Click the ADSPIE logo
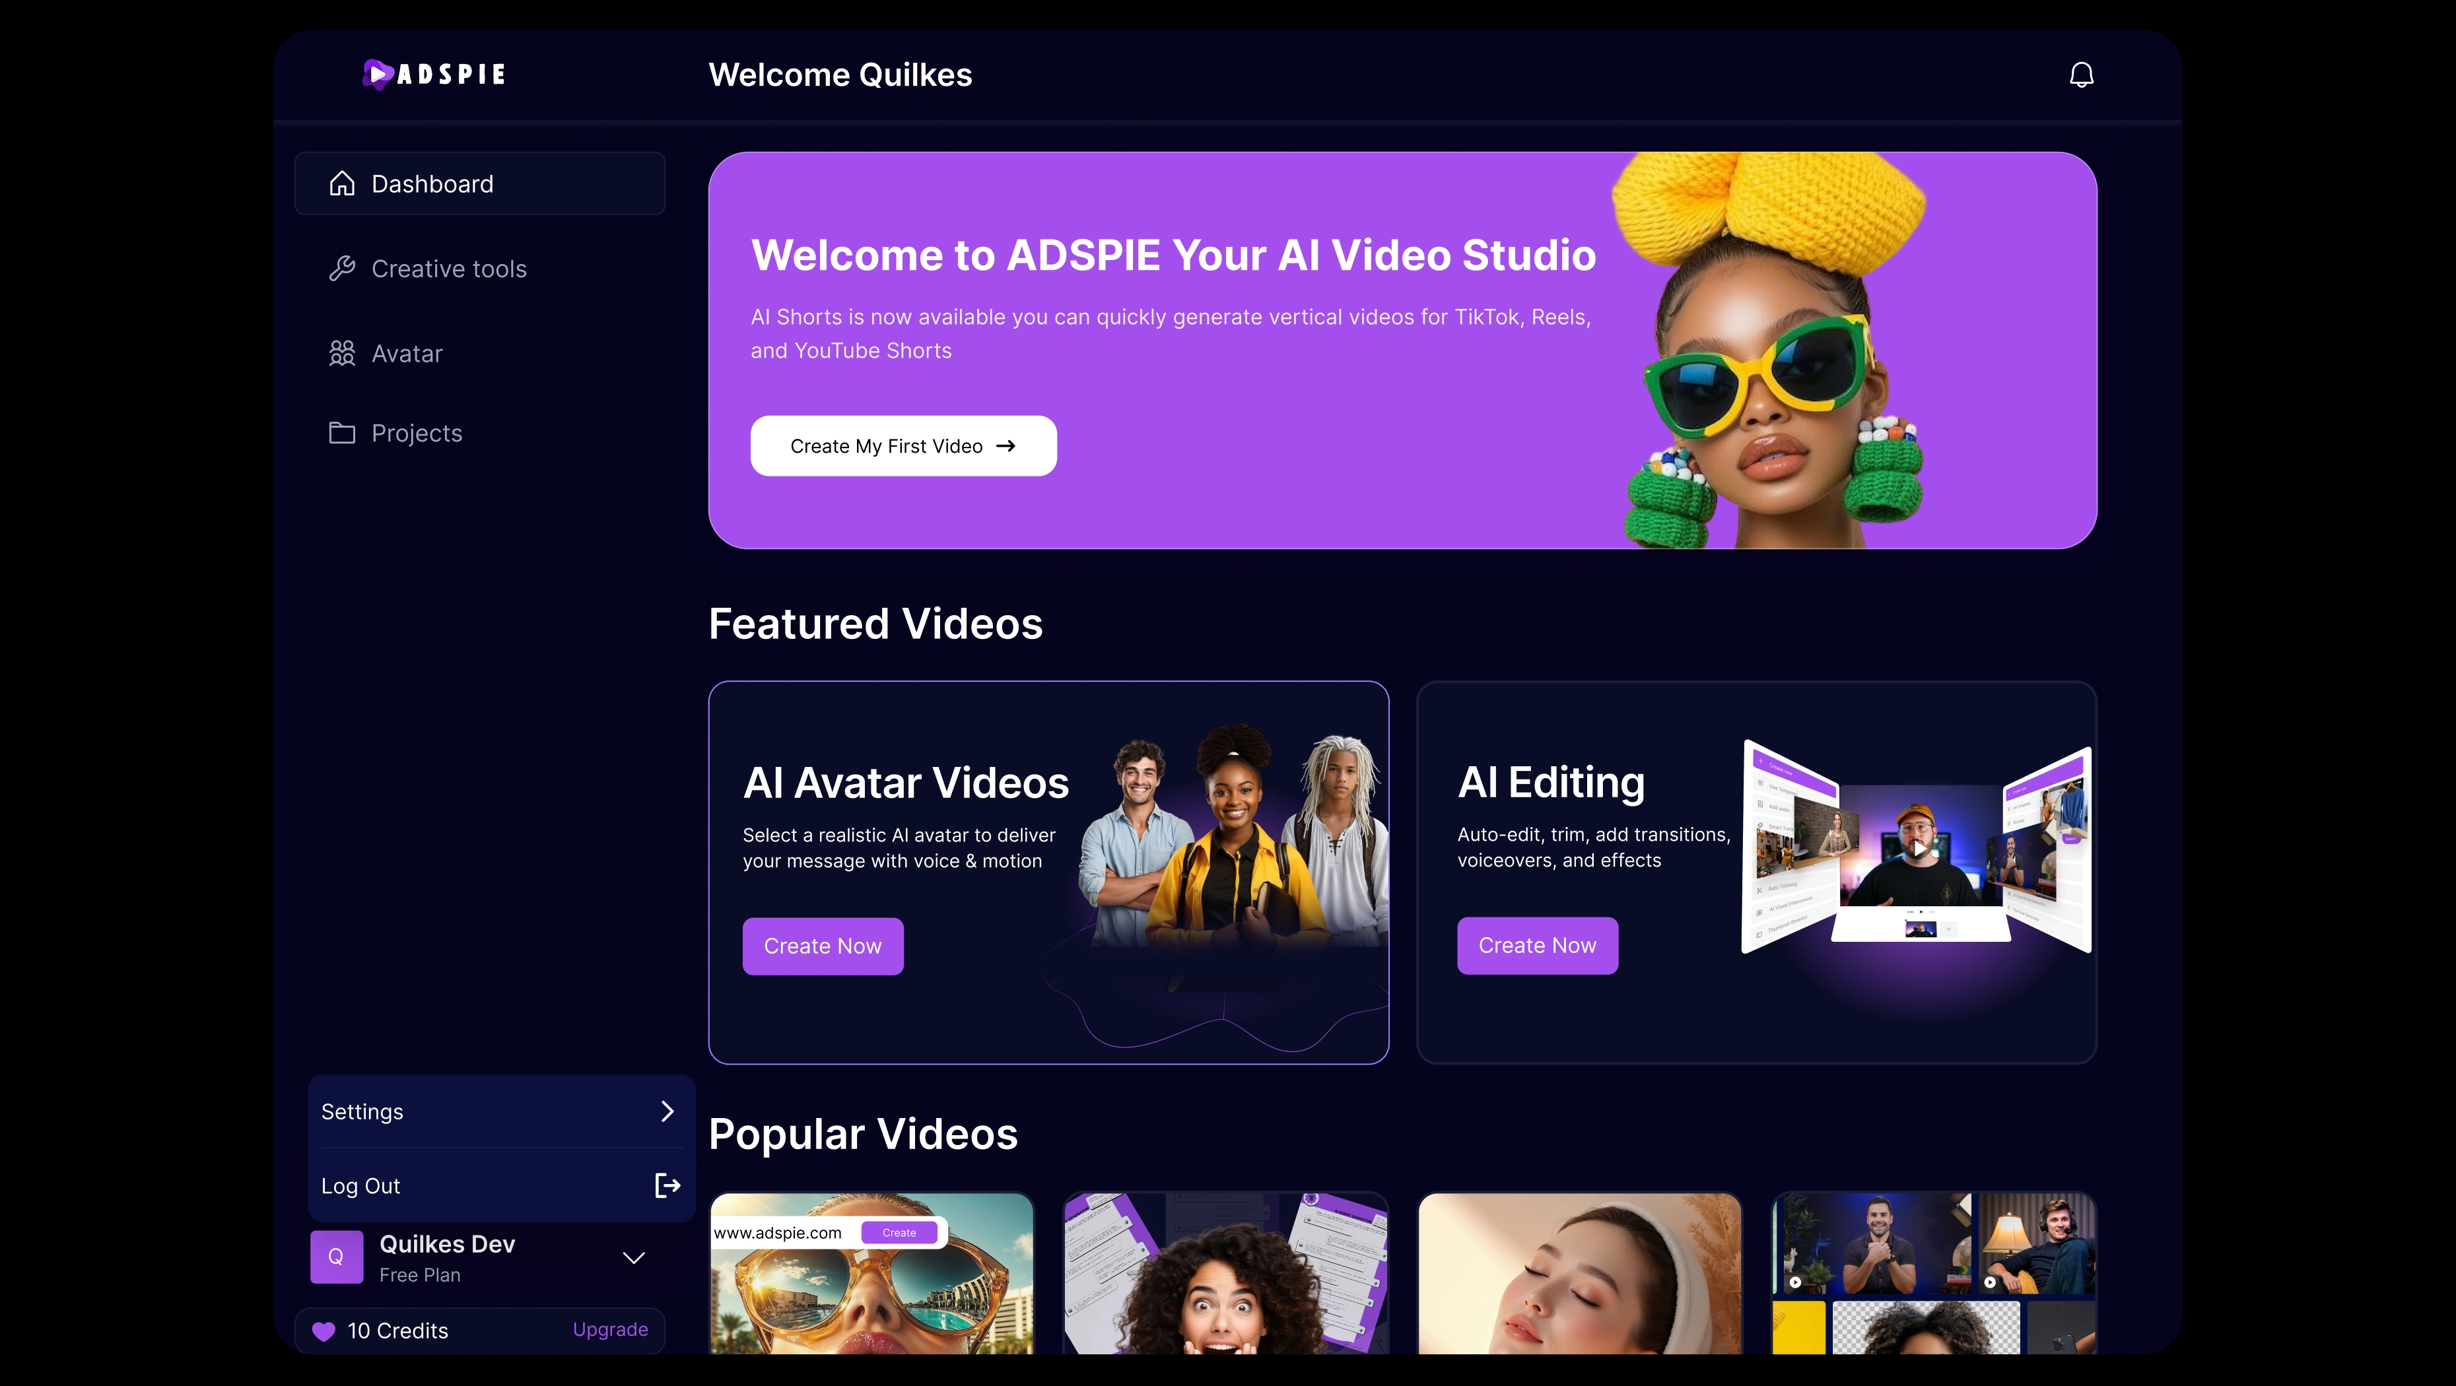Image resolution: width=2456 pixels, height=1386 pixels. coord(434,75)
